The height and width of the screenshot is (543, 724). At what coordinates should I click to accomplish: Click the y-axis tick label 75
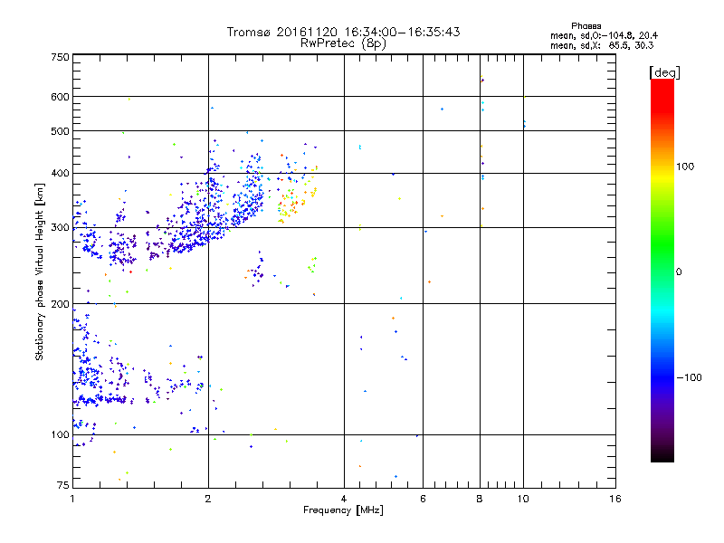click(63, 485)
